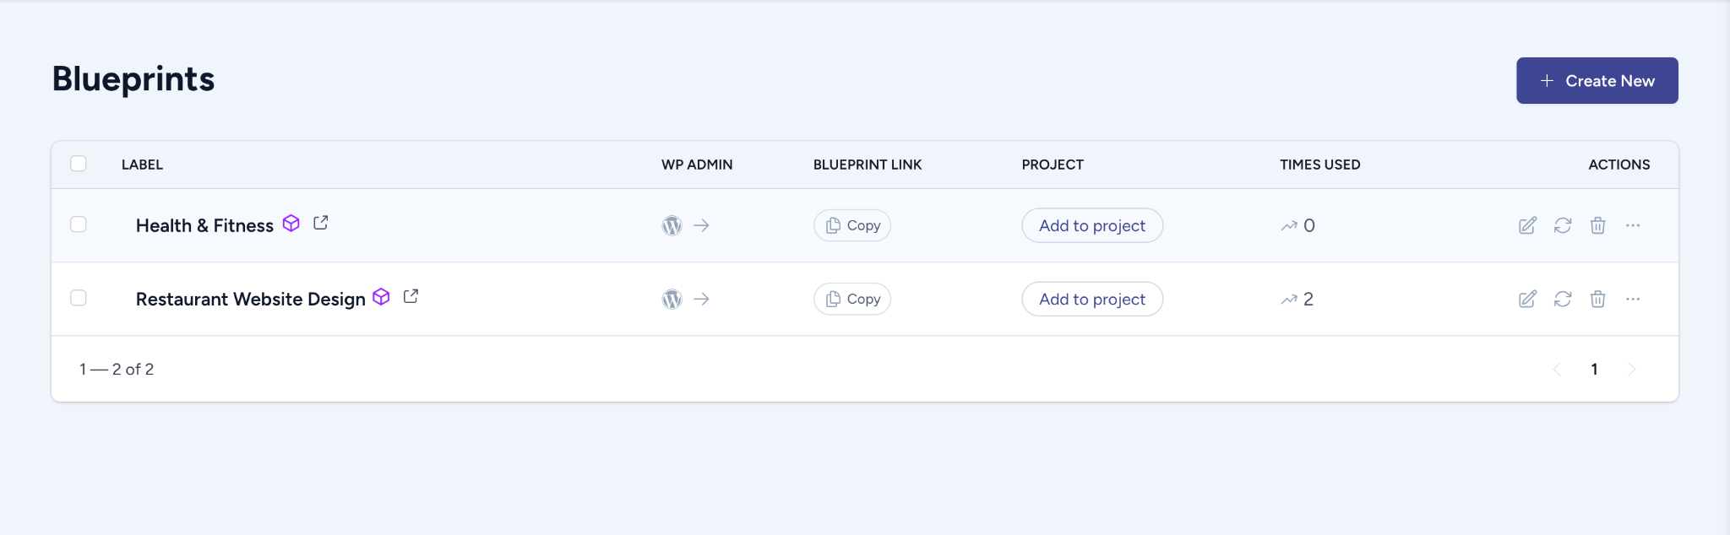Open external link beside Restaurant Website Design

pos(411,296)
